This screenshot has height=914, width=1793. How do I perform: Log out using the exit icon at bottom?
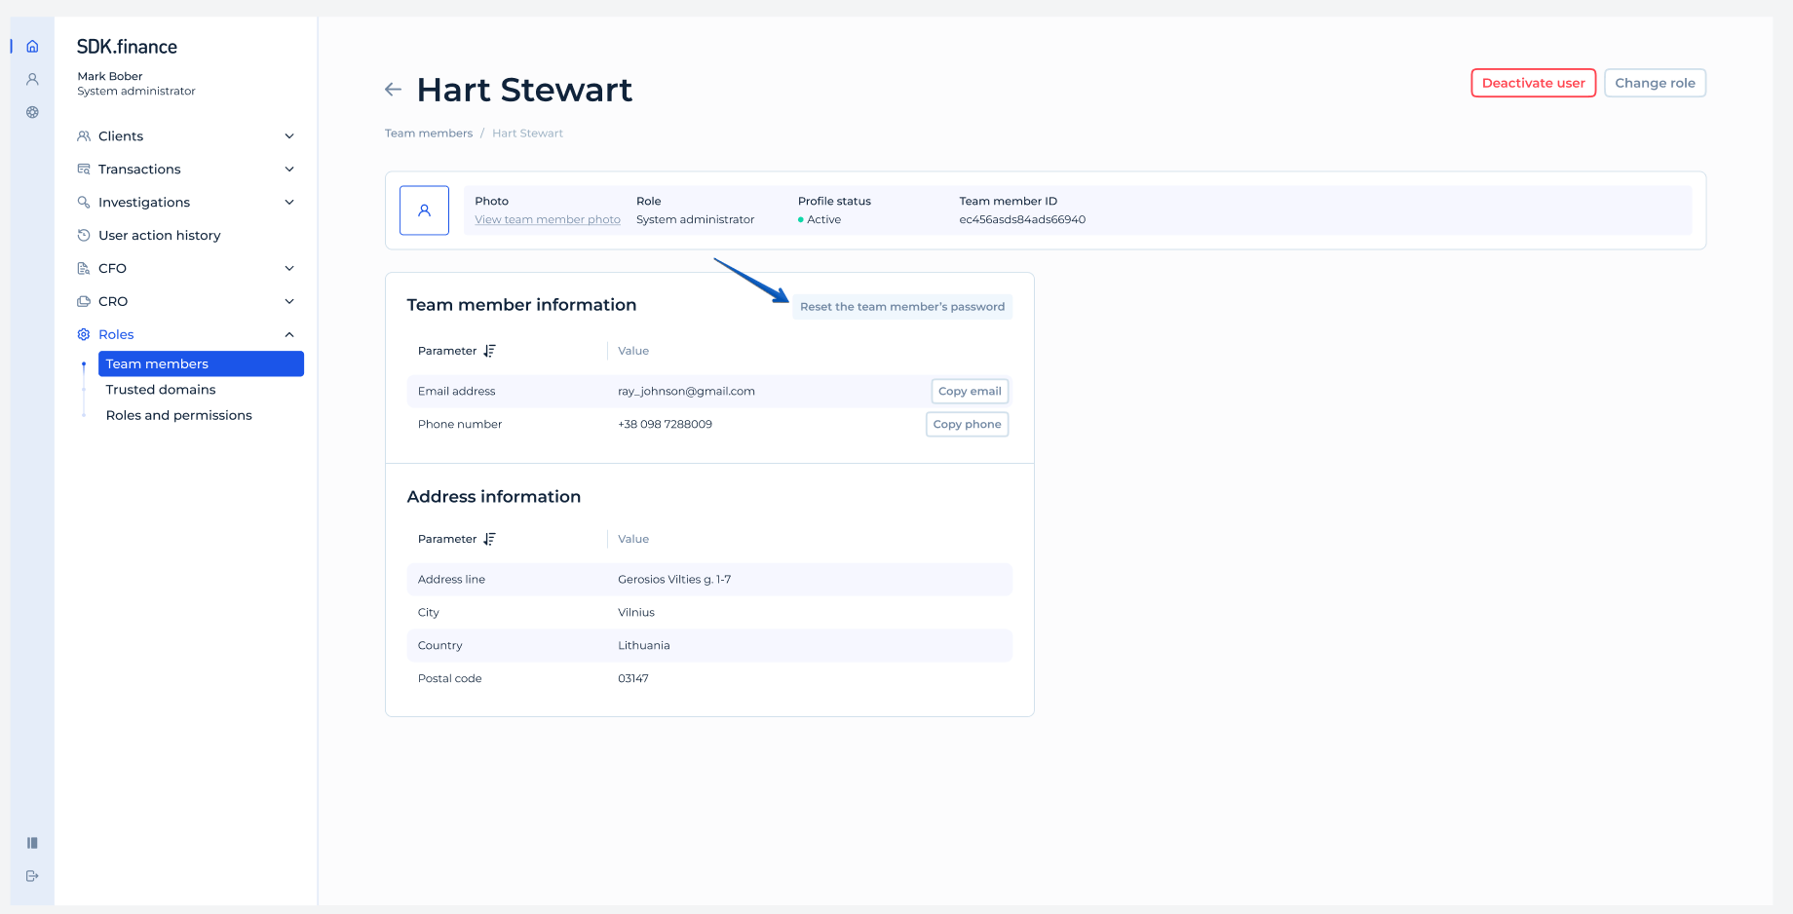point(32,875)
